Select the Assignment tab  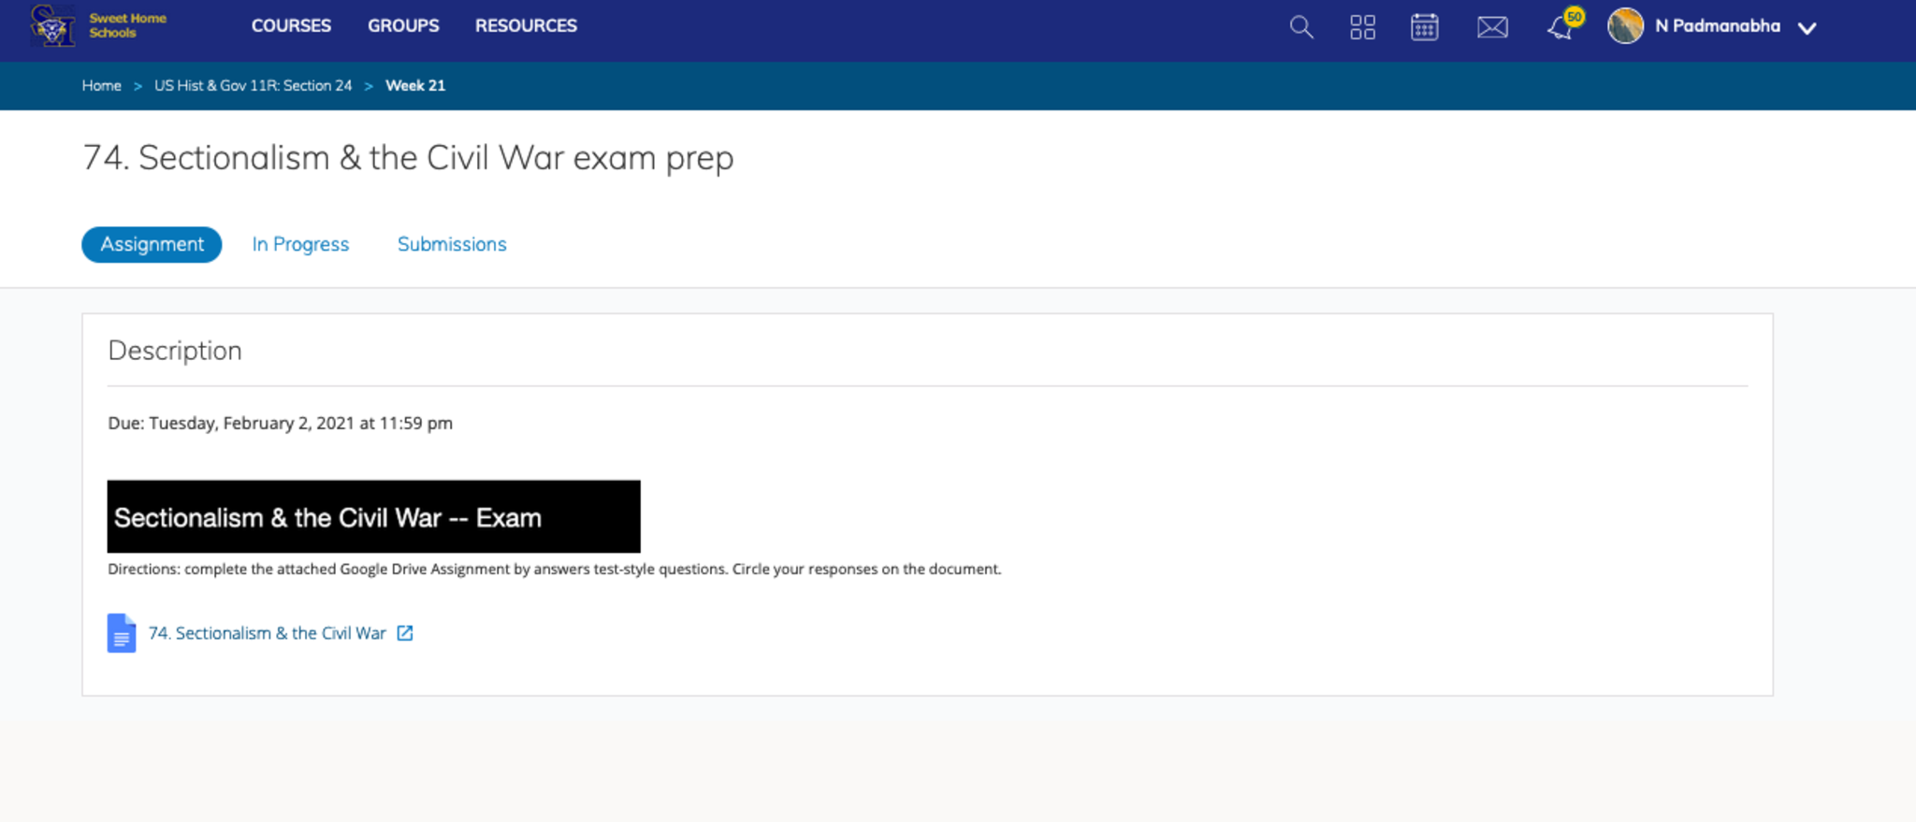(152, 244)
